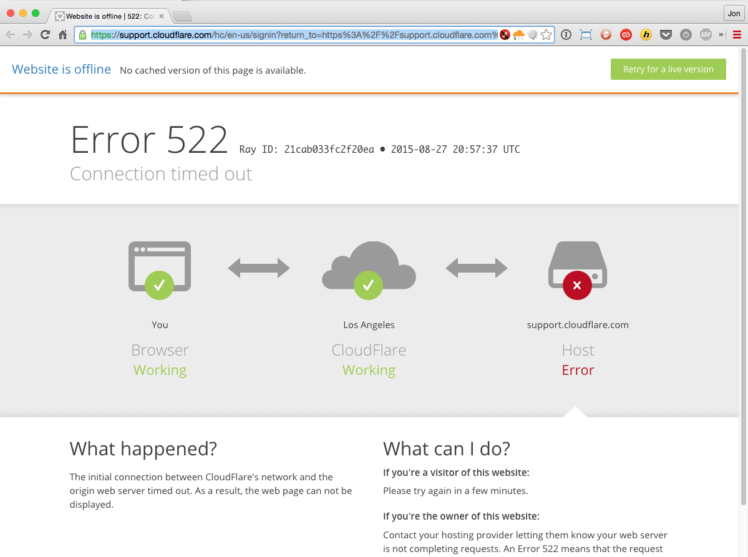Bookmark this page with the star
748x557 pixels.
(546, 35)
